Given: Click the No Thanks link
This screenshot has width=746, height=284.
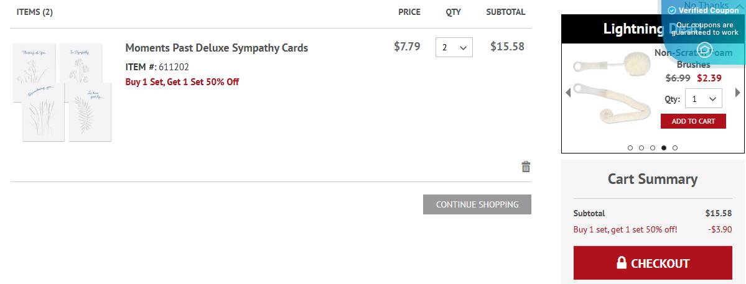Looking at the screenshot, I should click(706, 5).
